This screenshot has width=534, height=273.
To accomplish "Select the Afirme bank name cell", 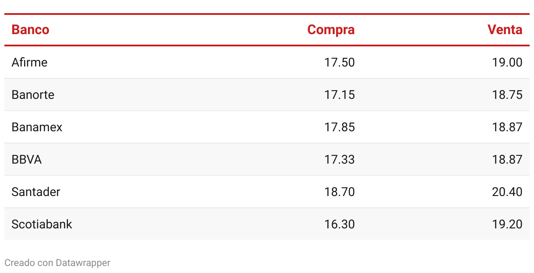I will pos(29,62).
